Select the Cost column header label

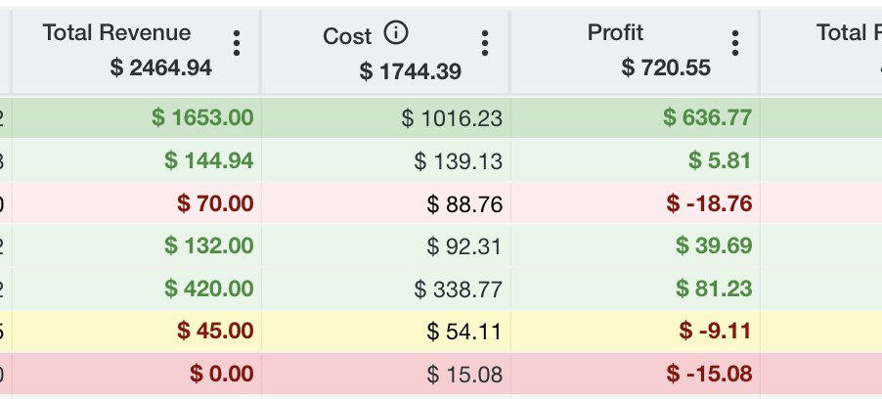coord(347,36)
